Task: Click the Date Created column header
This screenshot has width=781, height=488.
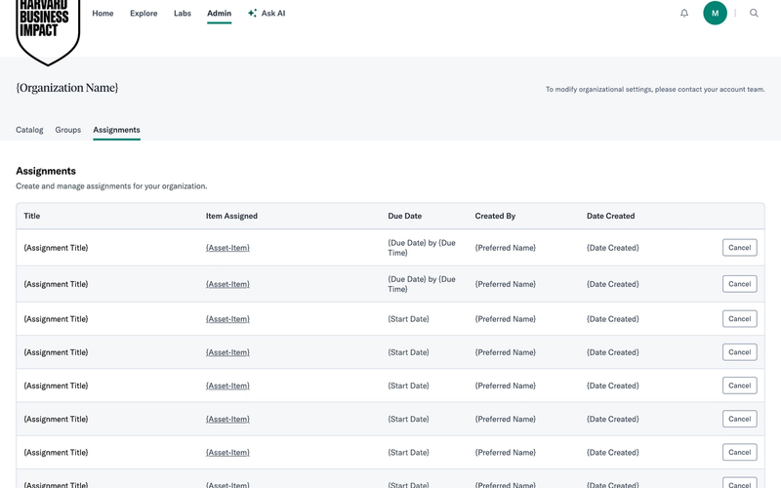Action: pyautogui.click(x=611, y=216)
